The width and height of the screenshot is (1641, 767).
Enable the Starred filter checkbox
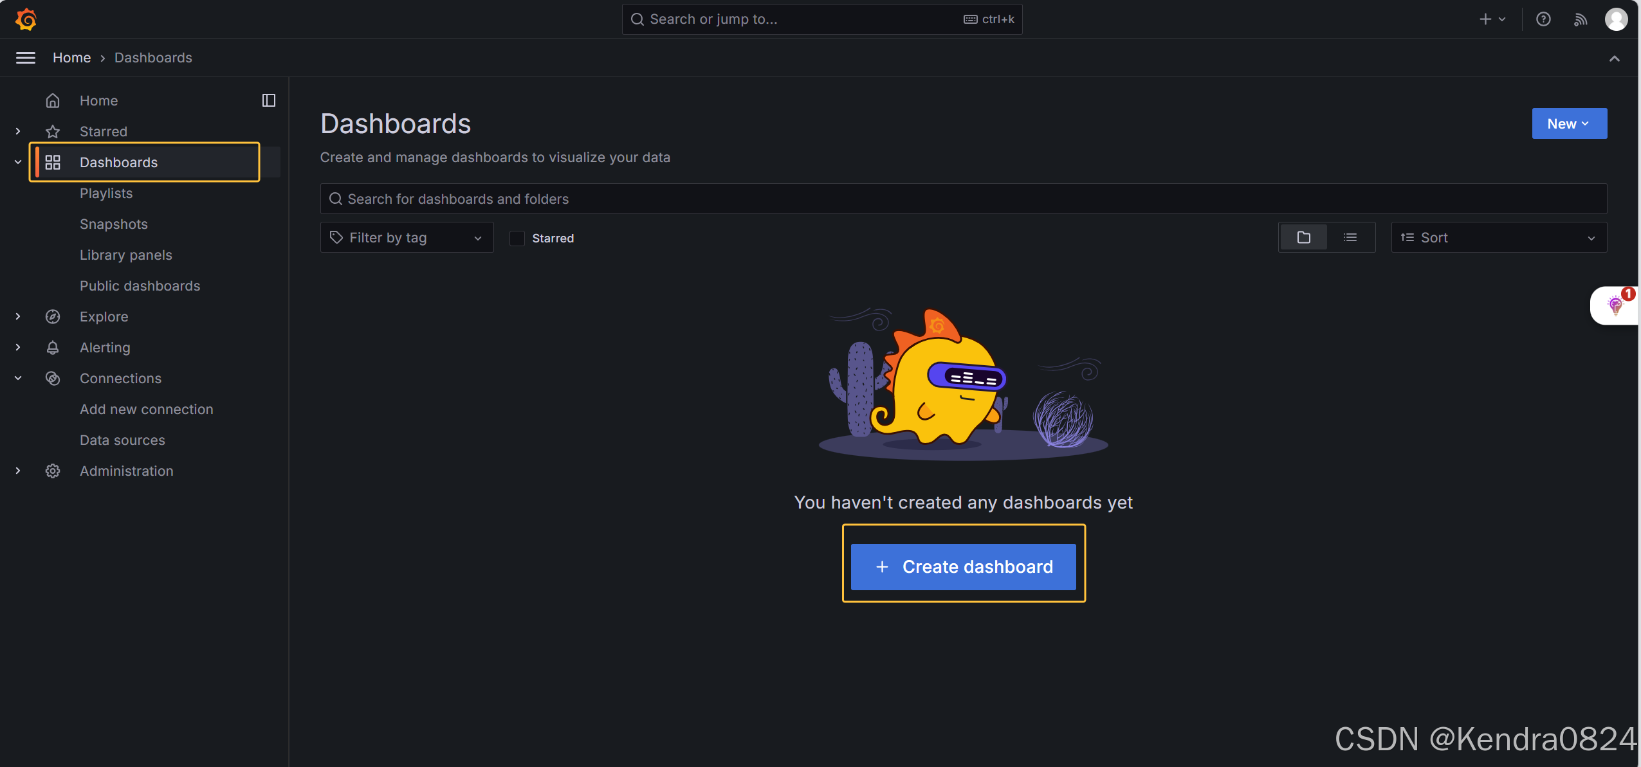517,238
